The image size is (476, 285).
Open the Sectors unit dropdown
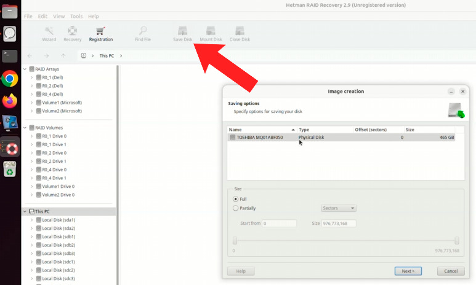(339, 208)
